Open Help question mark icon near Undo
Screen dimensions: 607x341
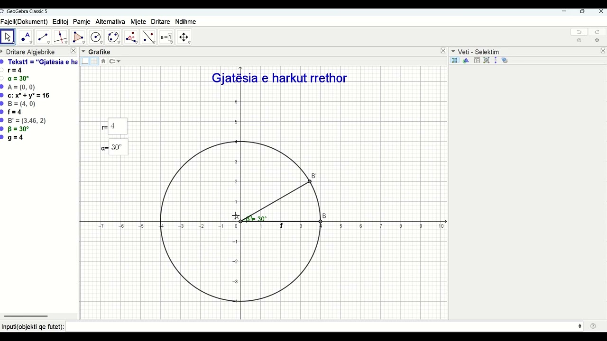coord(579,41)
